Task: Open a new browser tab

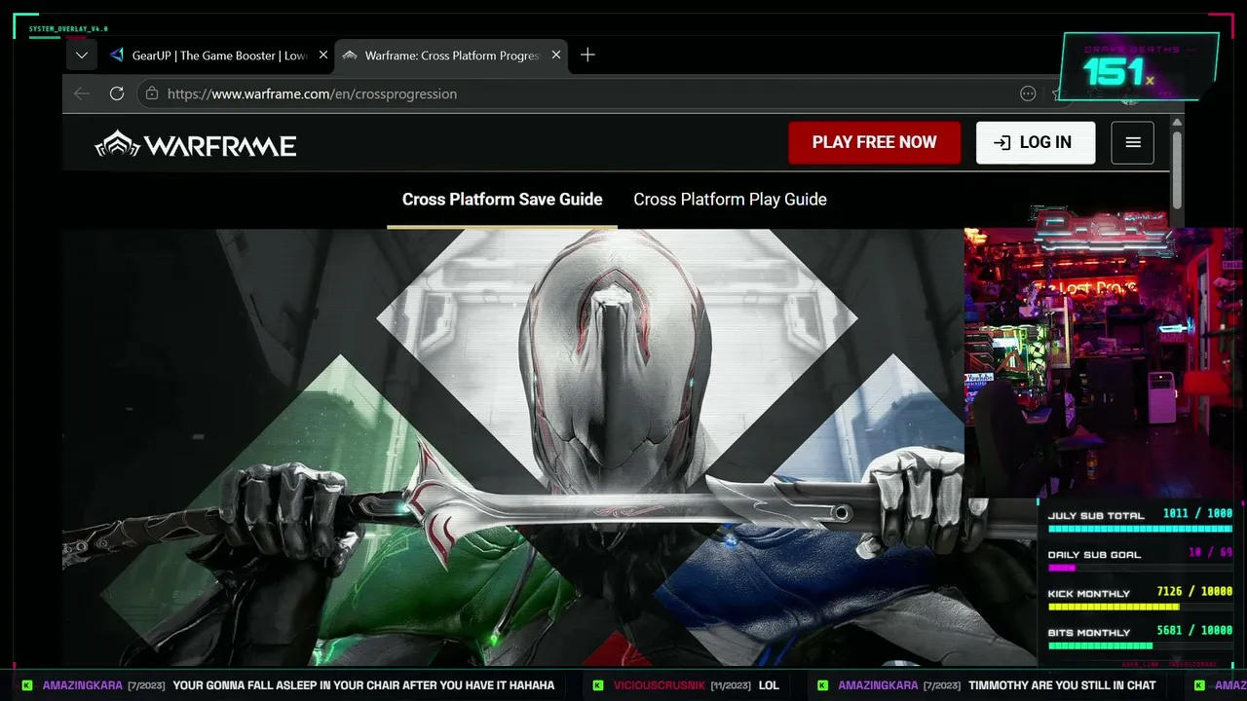Action: click(587, 55)
